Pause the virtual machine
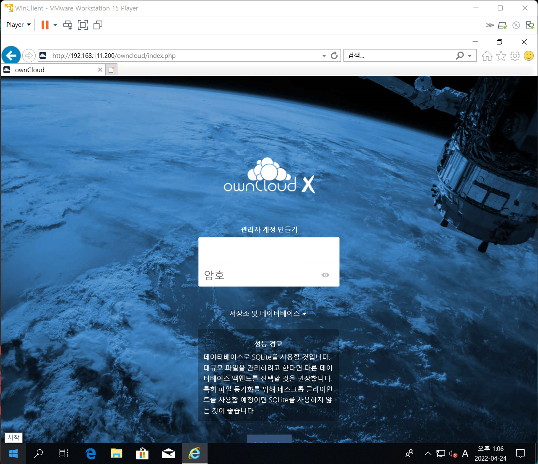 (45, 25)
